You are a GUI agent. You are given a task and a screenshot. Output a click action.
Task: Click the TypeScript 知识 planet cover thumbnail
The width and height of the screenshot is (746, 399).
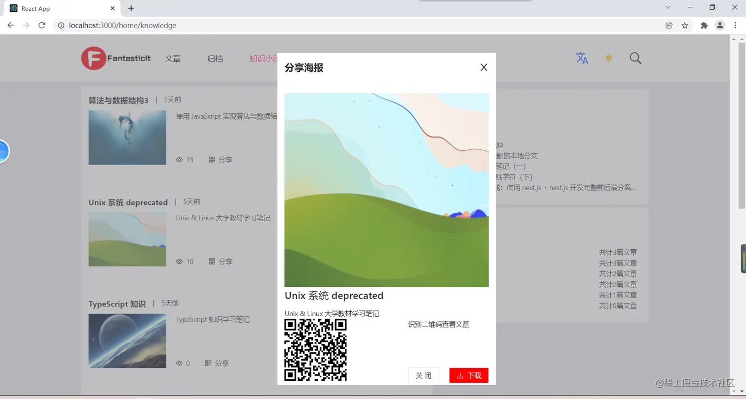(x=127, y=341)
